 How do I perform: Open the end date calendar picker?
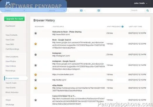point(99,10)
